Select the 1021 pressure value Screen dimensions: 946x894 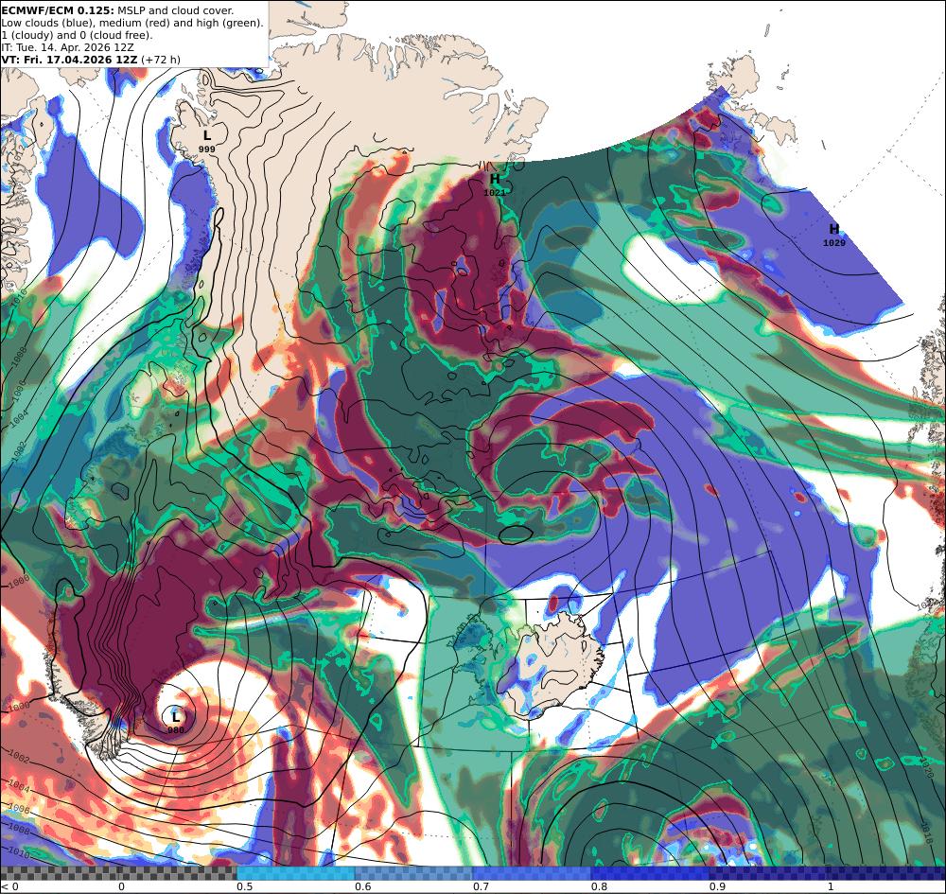pos(495,192)
